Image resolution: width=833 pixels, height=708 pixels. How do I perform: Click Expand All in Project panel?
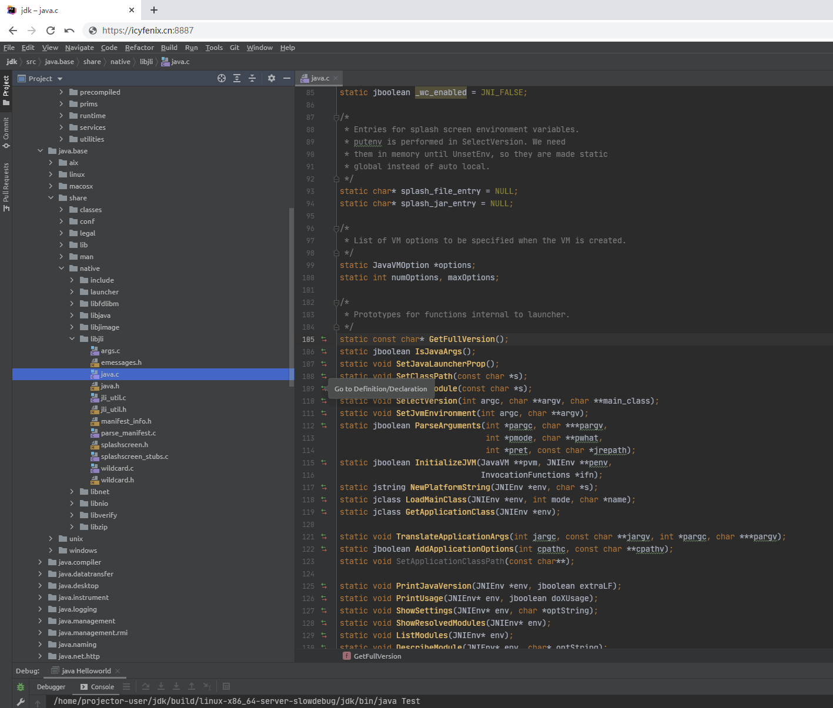pos(237,78)
